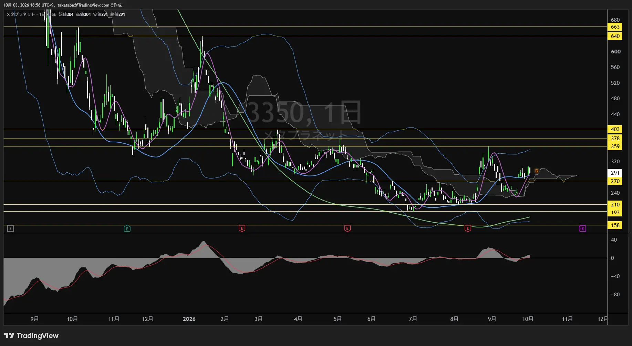The height and width of the screenshot is (346, 632).
Task: Click the 378 yellow price level label
Action: (615, 139)
